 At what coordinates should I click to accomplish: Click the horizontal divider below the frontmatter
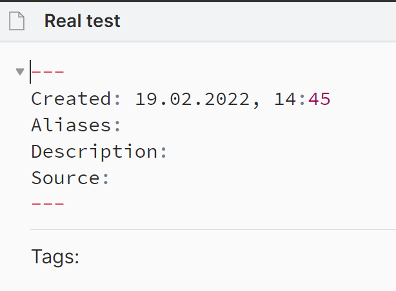(213, 229)
